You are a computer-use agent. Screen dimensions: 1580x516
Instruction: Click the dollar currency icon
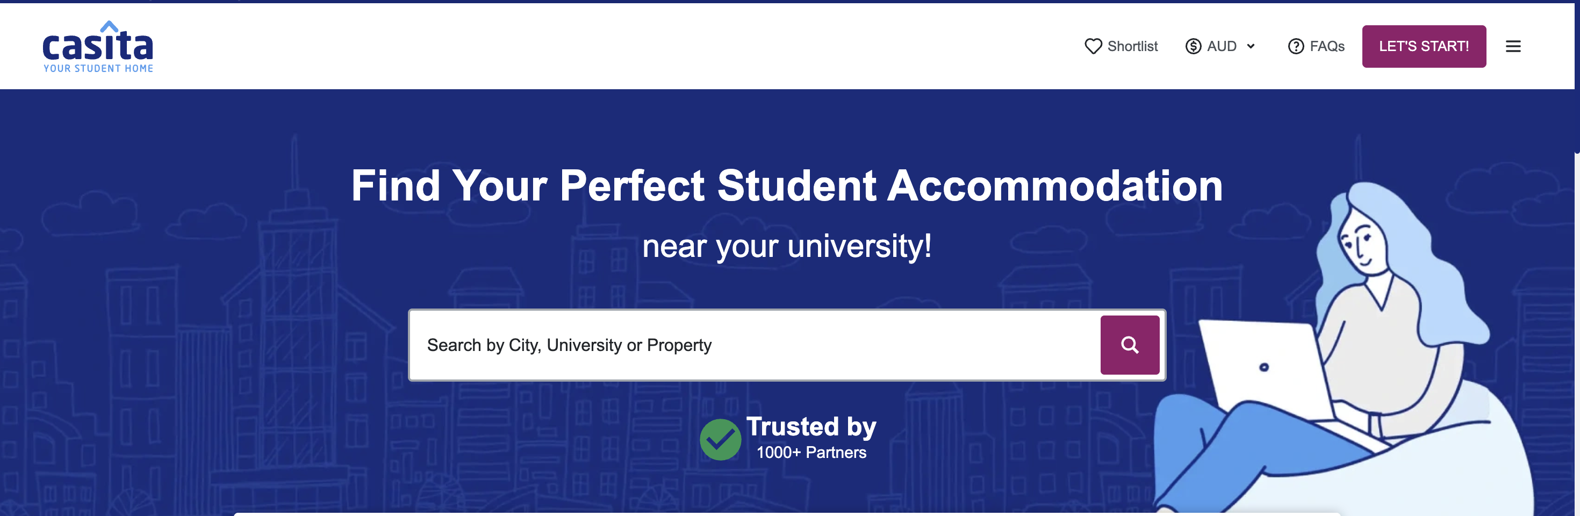[x=1193, y=47]
